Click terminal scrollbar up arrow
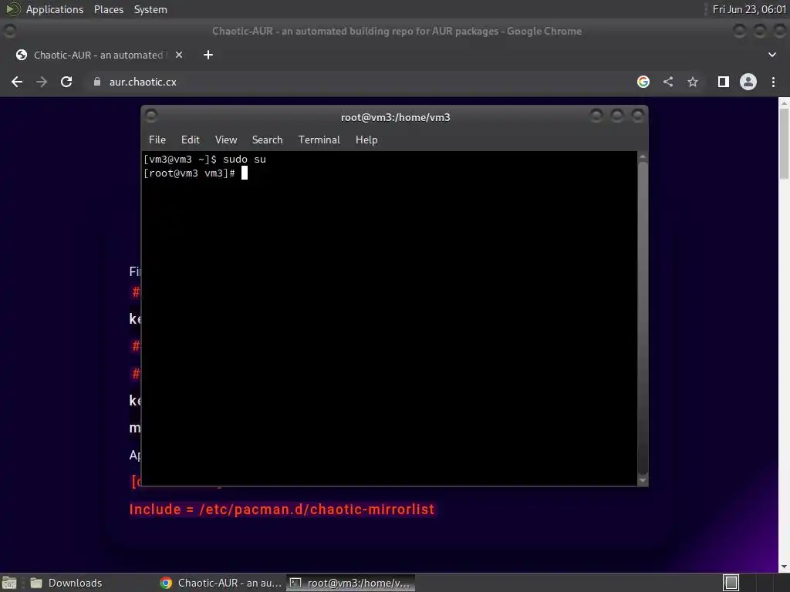 click(x=643, y=157)
